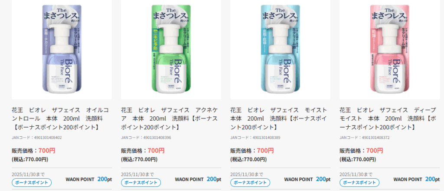This screenshot has height=191, width=444.
Task: Open the ビオレ ザフェイス オイルコントロール product title
Action: pyautogui.click(x=60, y=119)
